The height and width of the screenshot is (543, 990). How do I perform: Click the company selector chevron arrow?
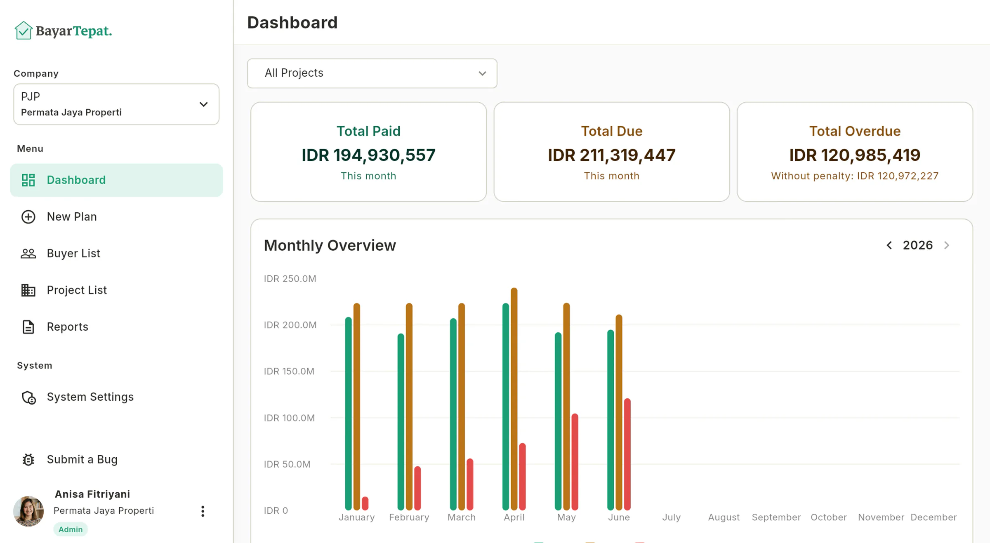[x=203, y=104]
